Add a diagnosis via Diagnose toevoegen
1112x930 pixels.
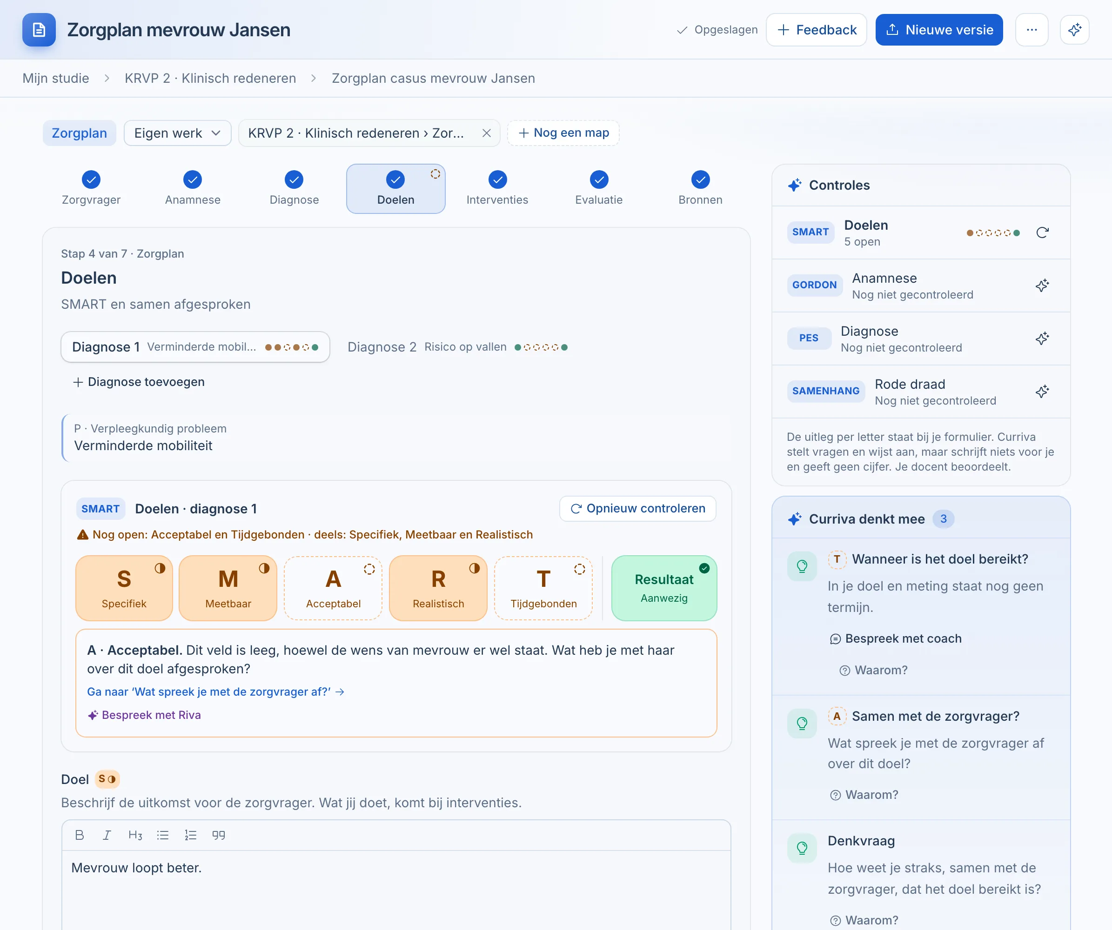point(138,382)
